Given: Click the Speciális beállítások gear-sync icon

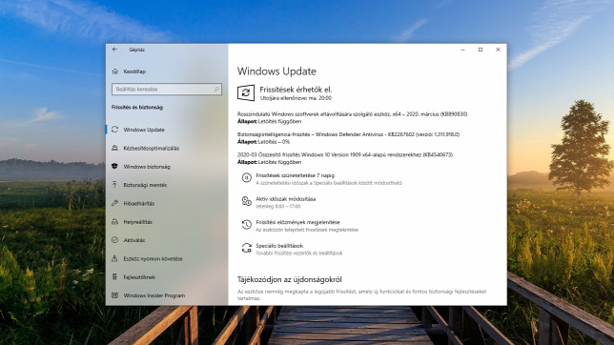Looking at the screenshot, I should (246, 248).
